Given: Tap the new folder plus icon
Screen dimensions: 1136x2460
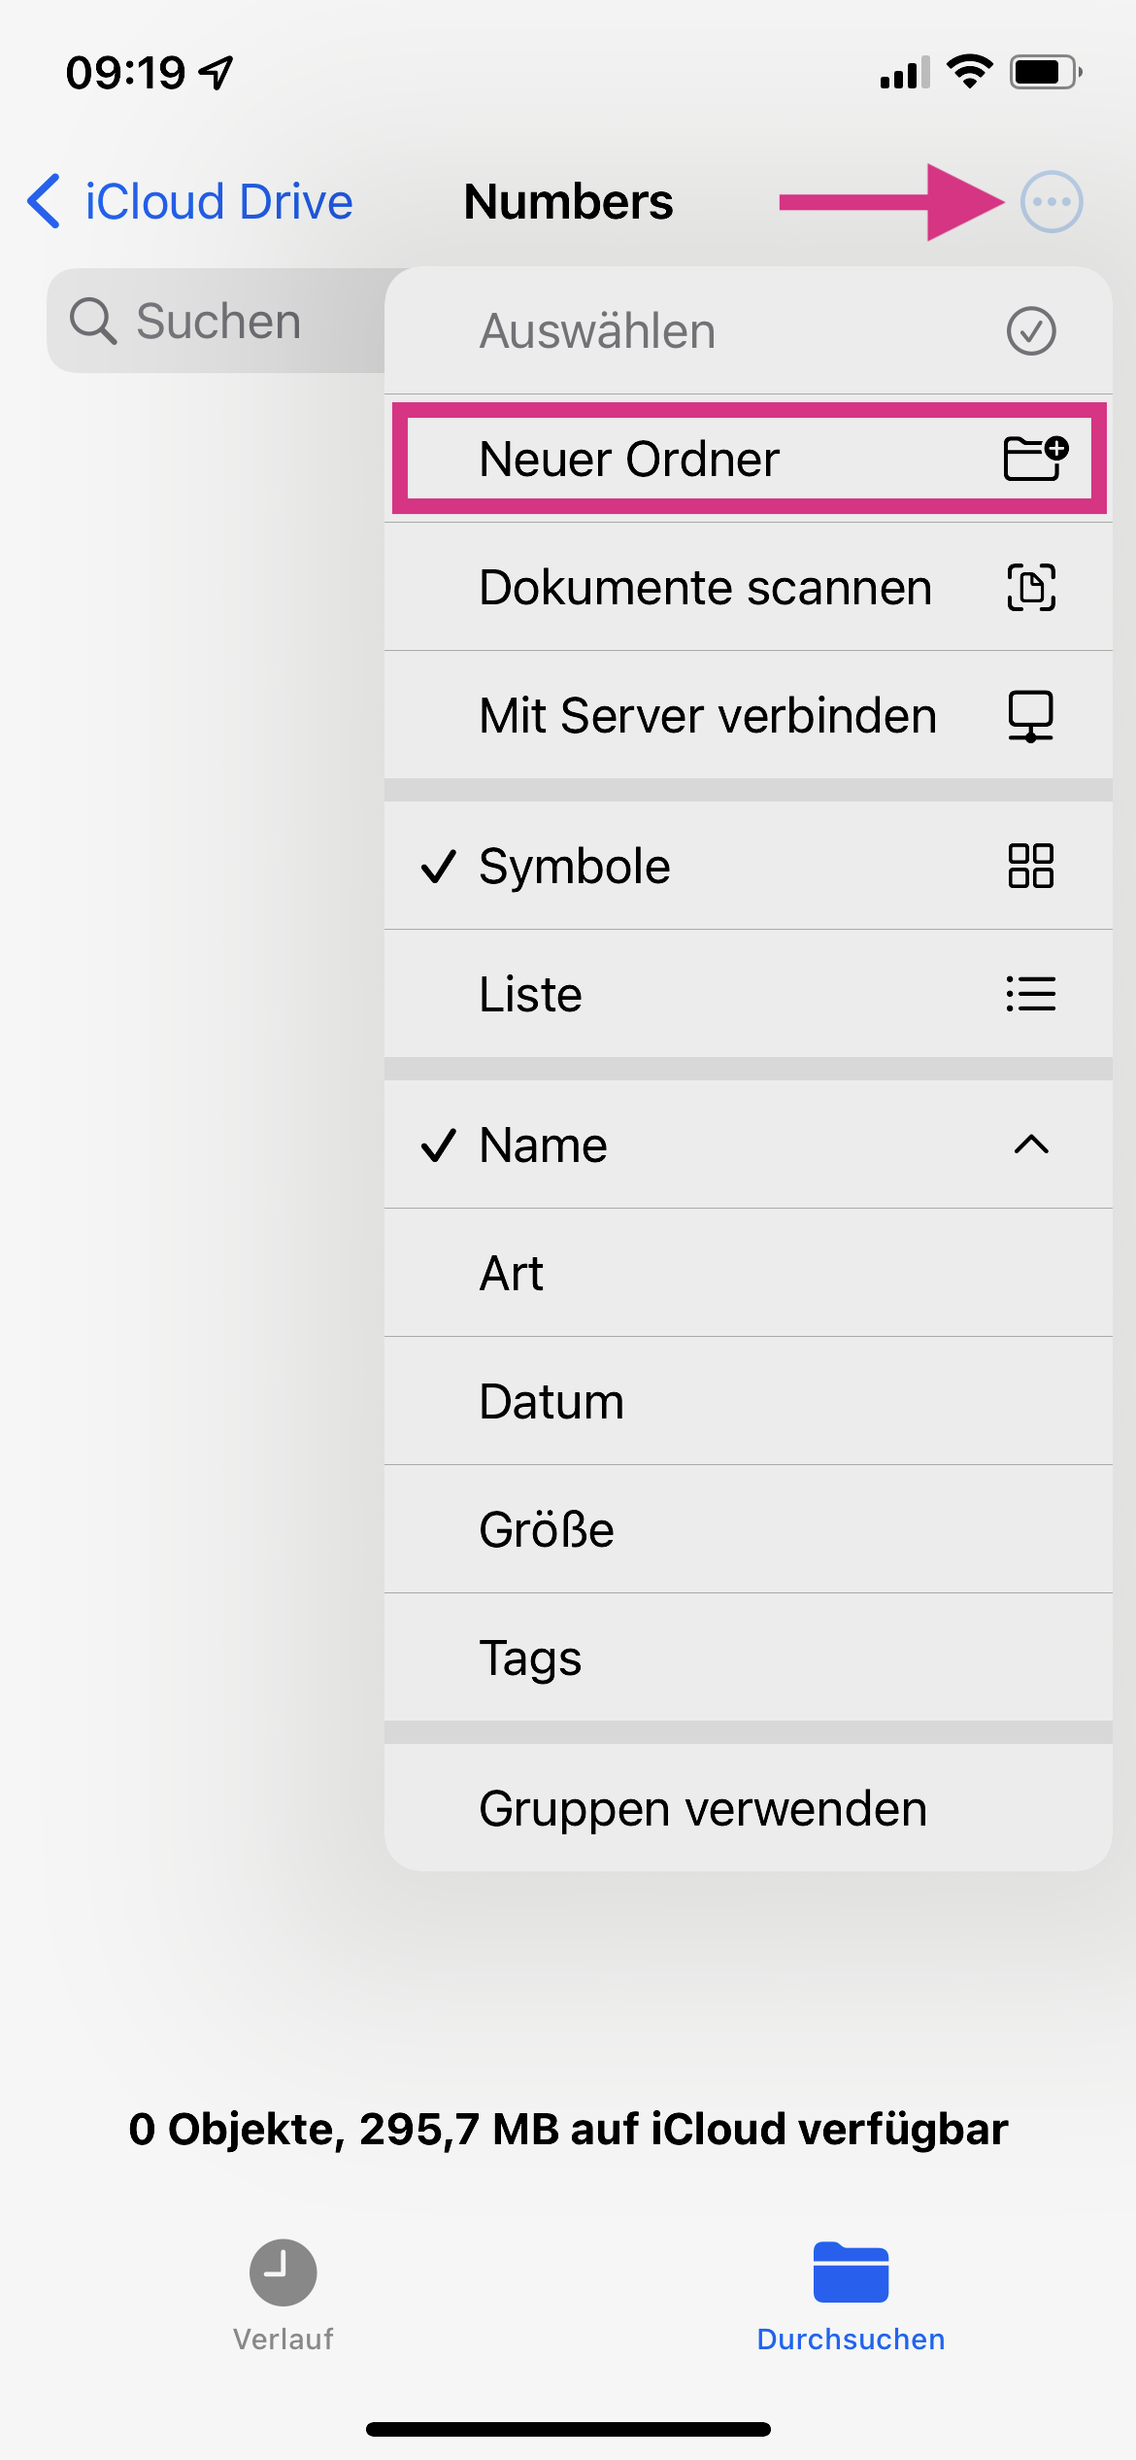Looking at the screenshot, I should click(1034, 459).
